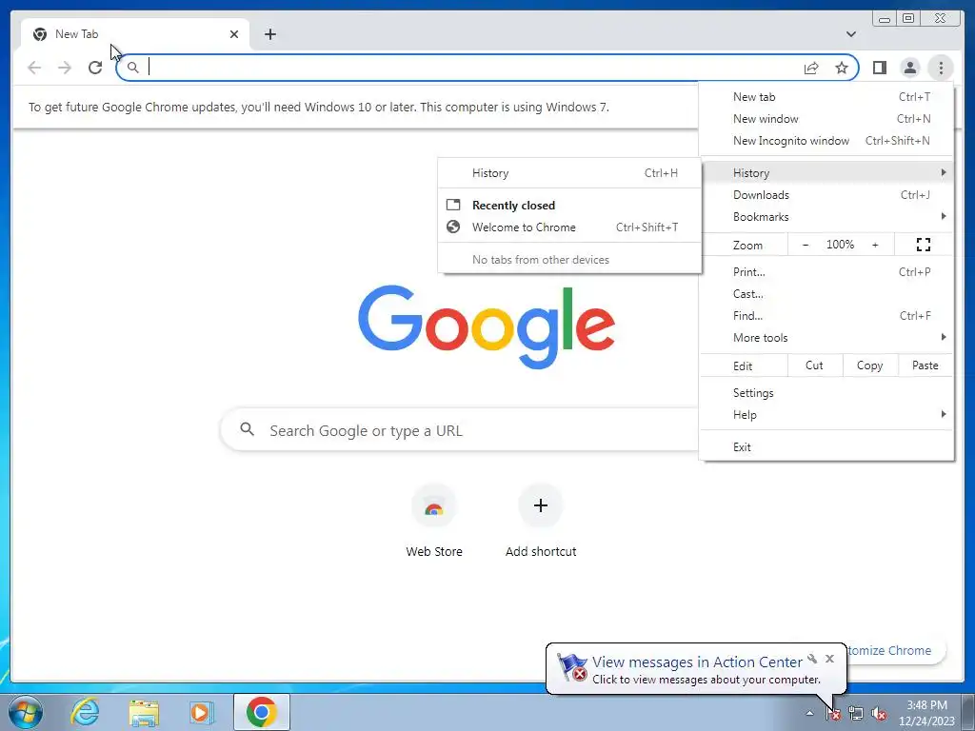Click the three-dot Chrome menu icon
The image size is (975, 731).
click(941, 68)
